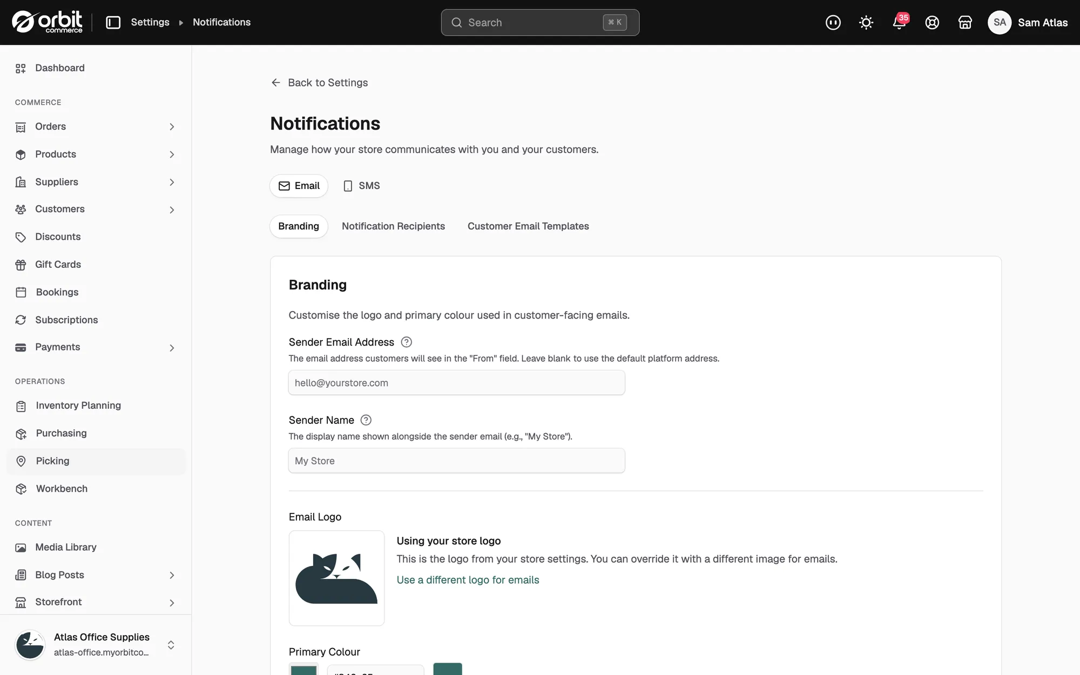Expand the Blog Posts submenu chevron

click(x=172, y=575)
